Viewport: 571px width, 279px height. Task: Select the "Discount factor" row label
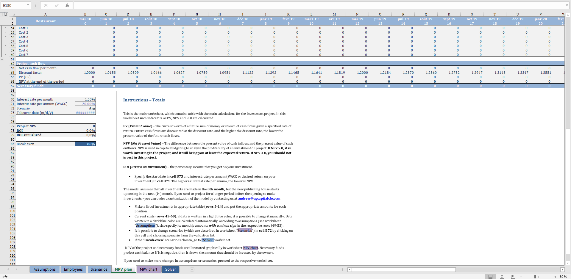tap(45, 73)
